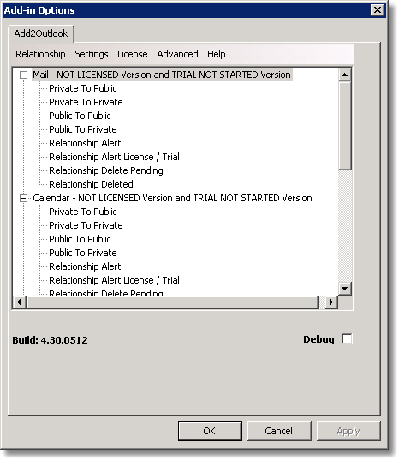Click the Cancel button
The height and width of the screenshot is (460, 399).
coord(279,431)
